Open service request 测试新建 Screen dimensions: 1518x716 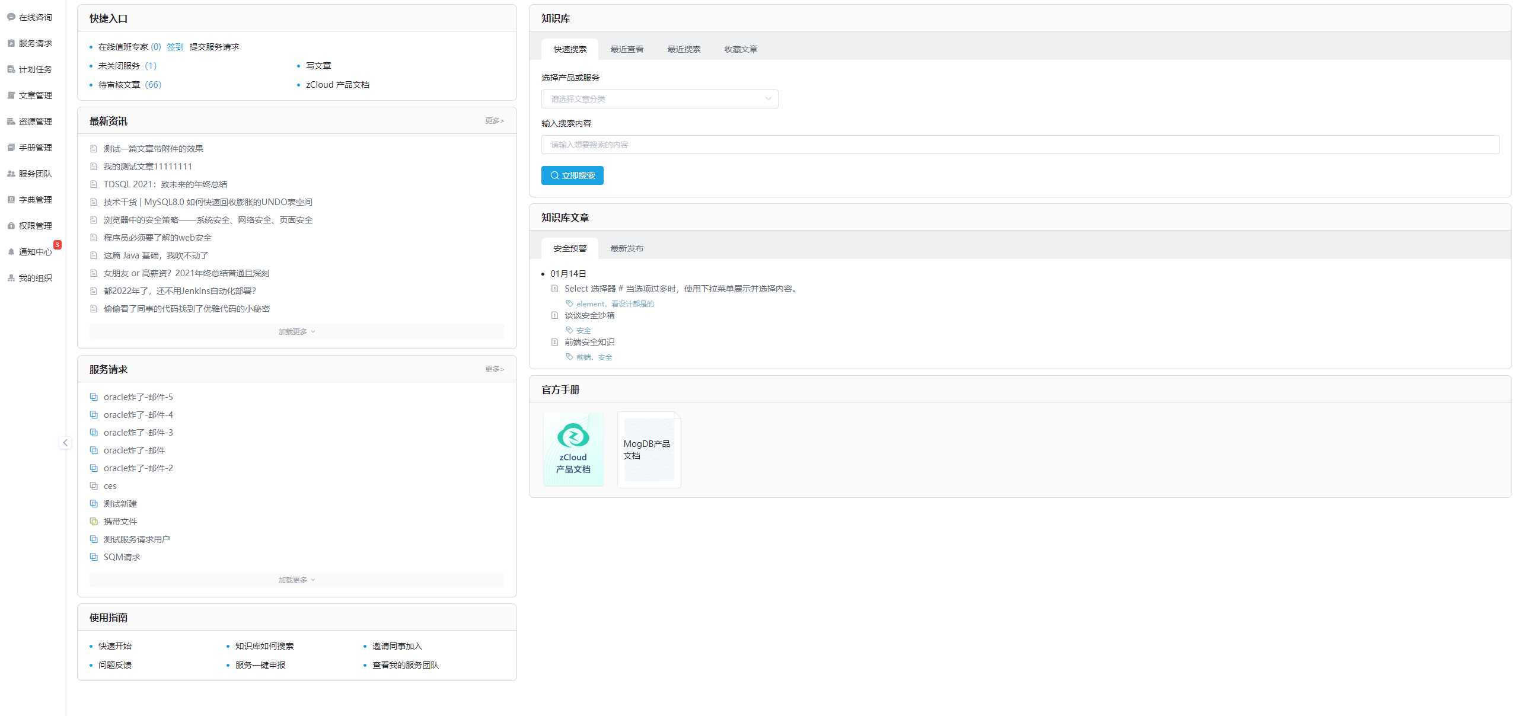click(120, 504)
